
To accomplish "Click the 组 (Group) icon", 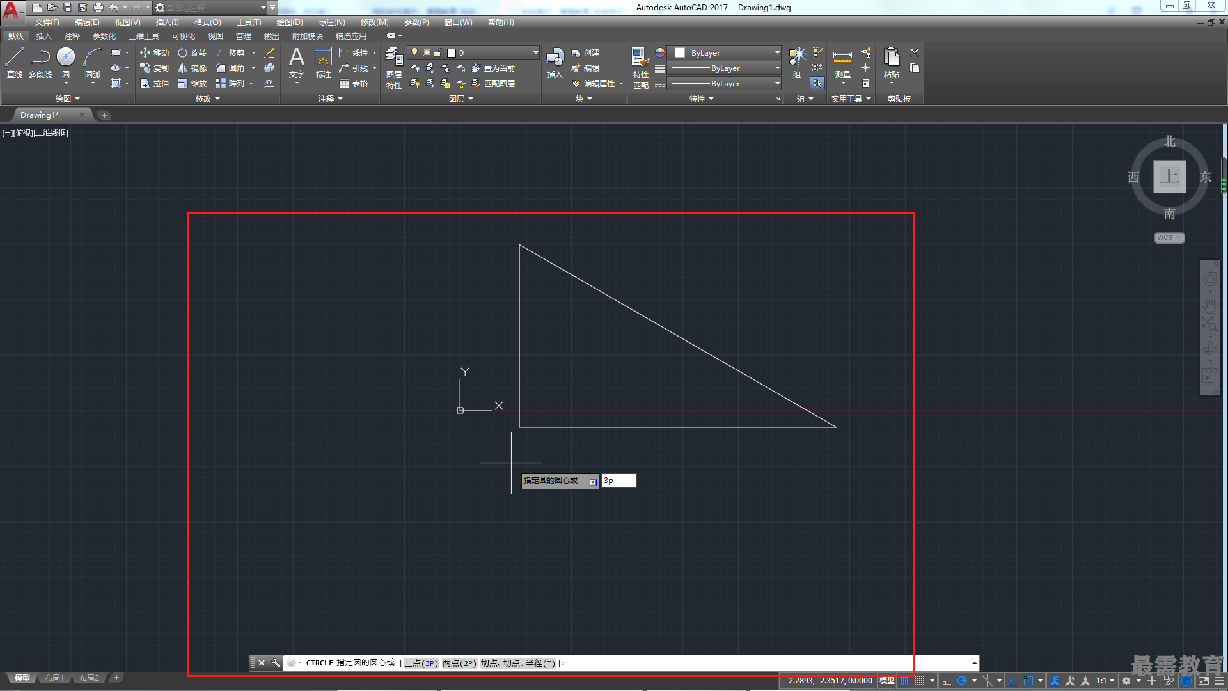I will (x=796, y=63).
